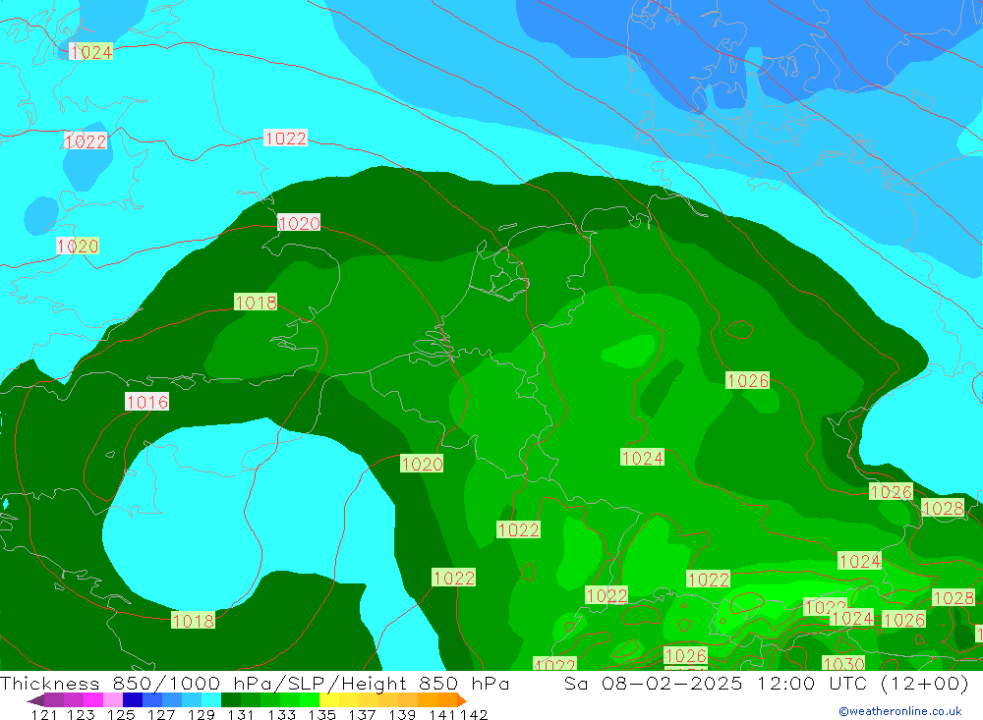
Task: Click the orange right arrow of the color scale
Action: point(460,700)
